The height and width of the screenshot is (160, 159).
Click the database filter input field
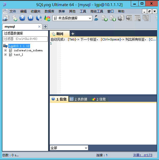[x=25, y=39]
